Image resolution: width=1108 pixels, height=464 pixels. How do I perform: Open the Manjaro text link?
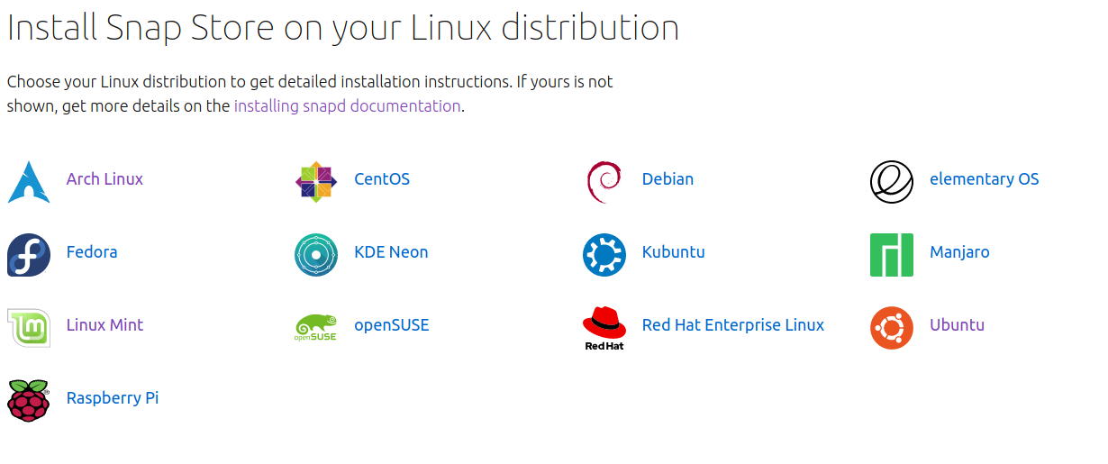(959, 252)
